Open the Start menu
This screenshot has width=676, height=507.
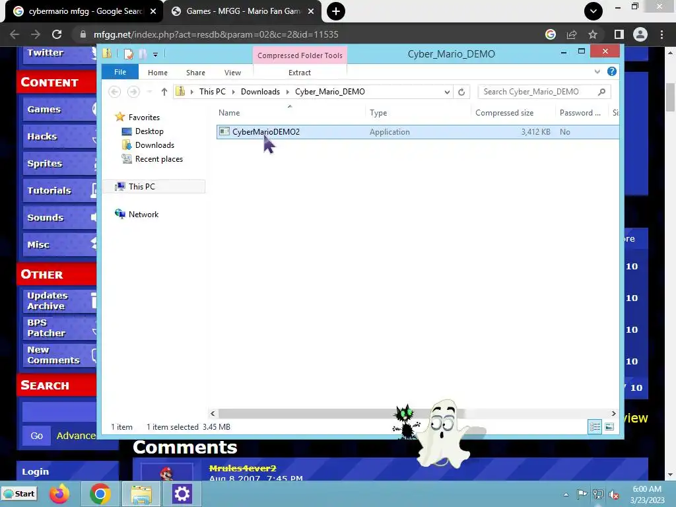19,494
